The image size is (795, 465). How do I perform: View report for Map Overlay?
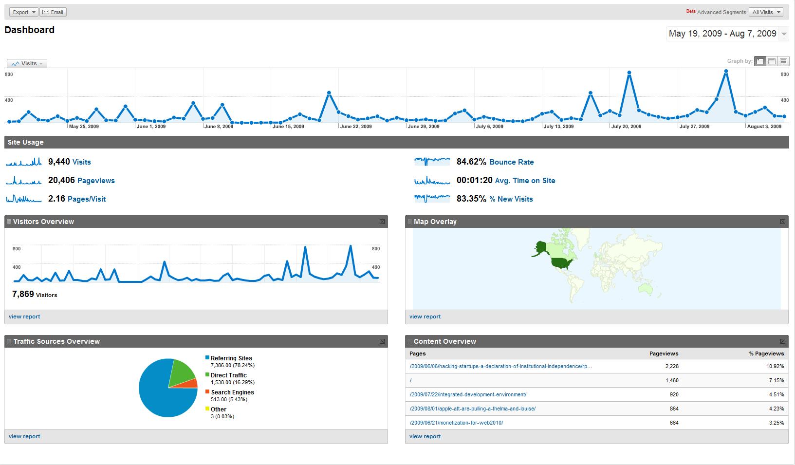coord(425,316)
